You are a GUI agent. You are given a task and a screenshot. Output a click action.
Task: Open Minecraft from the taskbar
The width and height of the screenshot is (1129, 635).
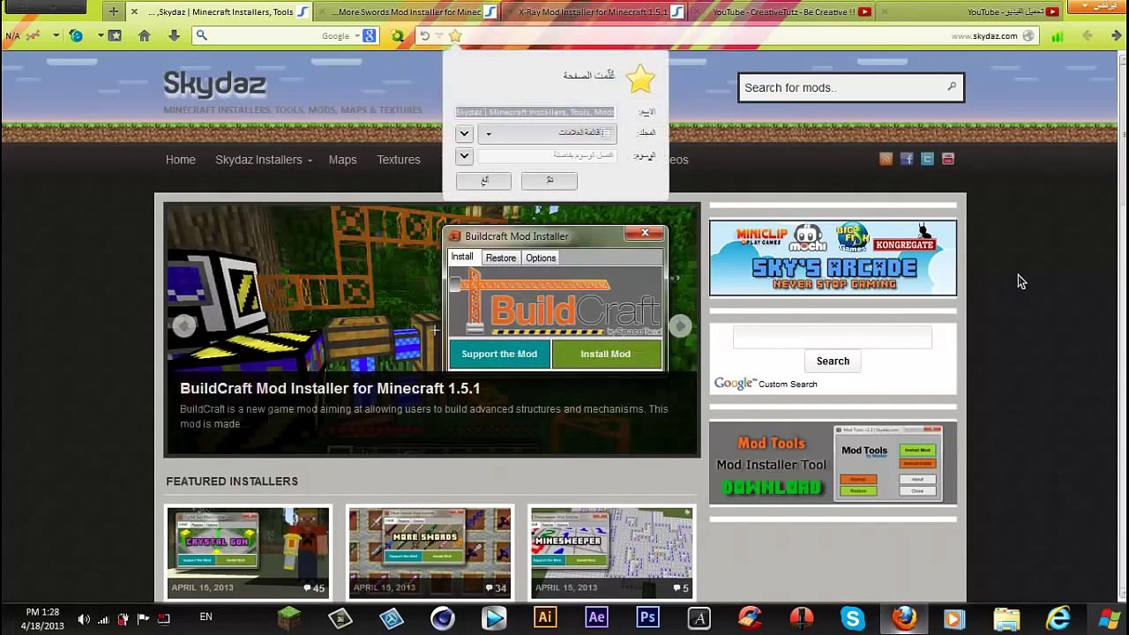(288, 618)
